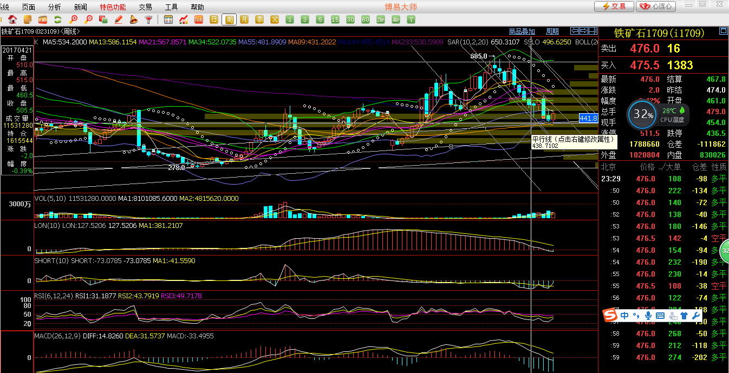The image size is (729, 373).
Task: Open the 新闻 menu
Action: tap(81, 7)
